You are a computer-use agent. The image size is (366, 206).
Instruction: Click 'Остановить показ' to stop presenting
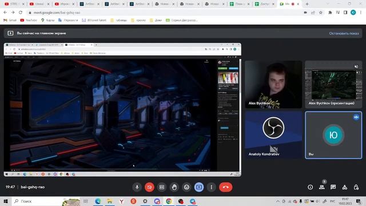tap(344, 33)
